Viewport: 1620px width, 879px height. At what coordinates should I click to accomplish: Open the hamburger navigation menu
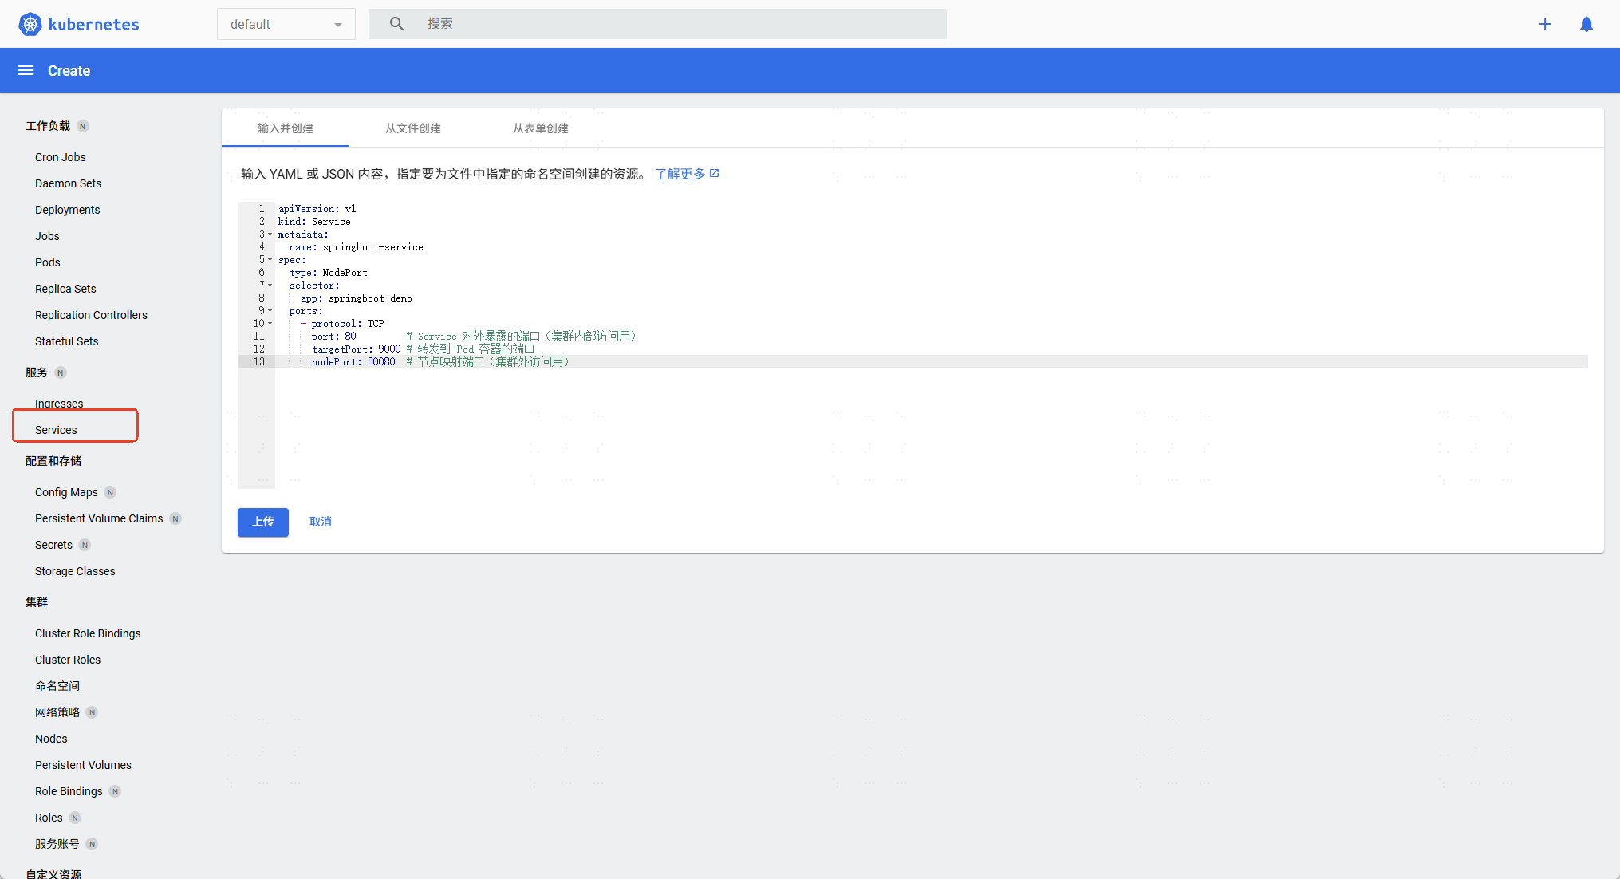(x=26, y=70)
